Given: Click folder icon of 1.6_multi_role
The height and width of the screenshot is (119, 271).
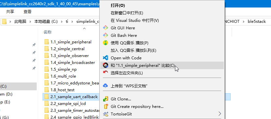Looking at the screenshot, I should pyautogui.click(x=47, y=76).
